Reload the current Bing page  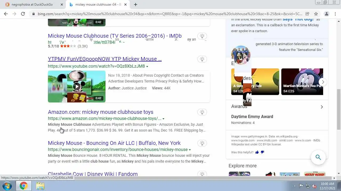23,14
